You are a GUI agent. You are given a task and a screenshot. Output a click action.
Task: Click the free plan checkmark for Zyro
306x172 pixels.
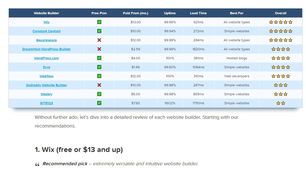coord(99,67)
